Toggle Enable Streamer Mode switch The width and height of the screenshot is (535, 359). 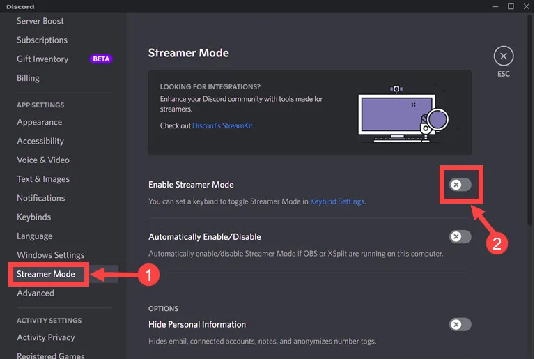coord(460,185)
